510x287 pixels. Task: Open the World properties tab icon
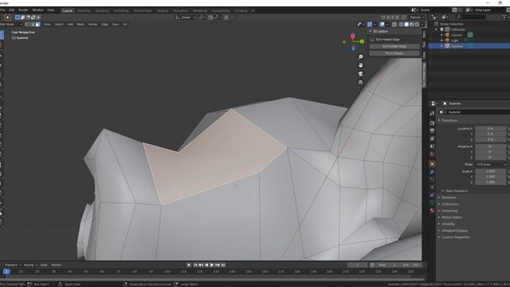pyautogui.click(x=432, y=154)
